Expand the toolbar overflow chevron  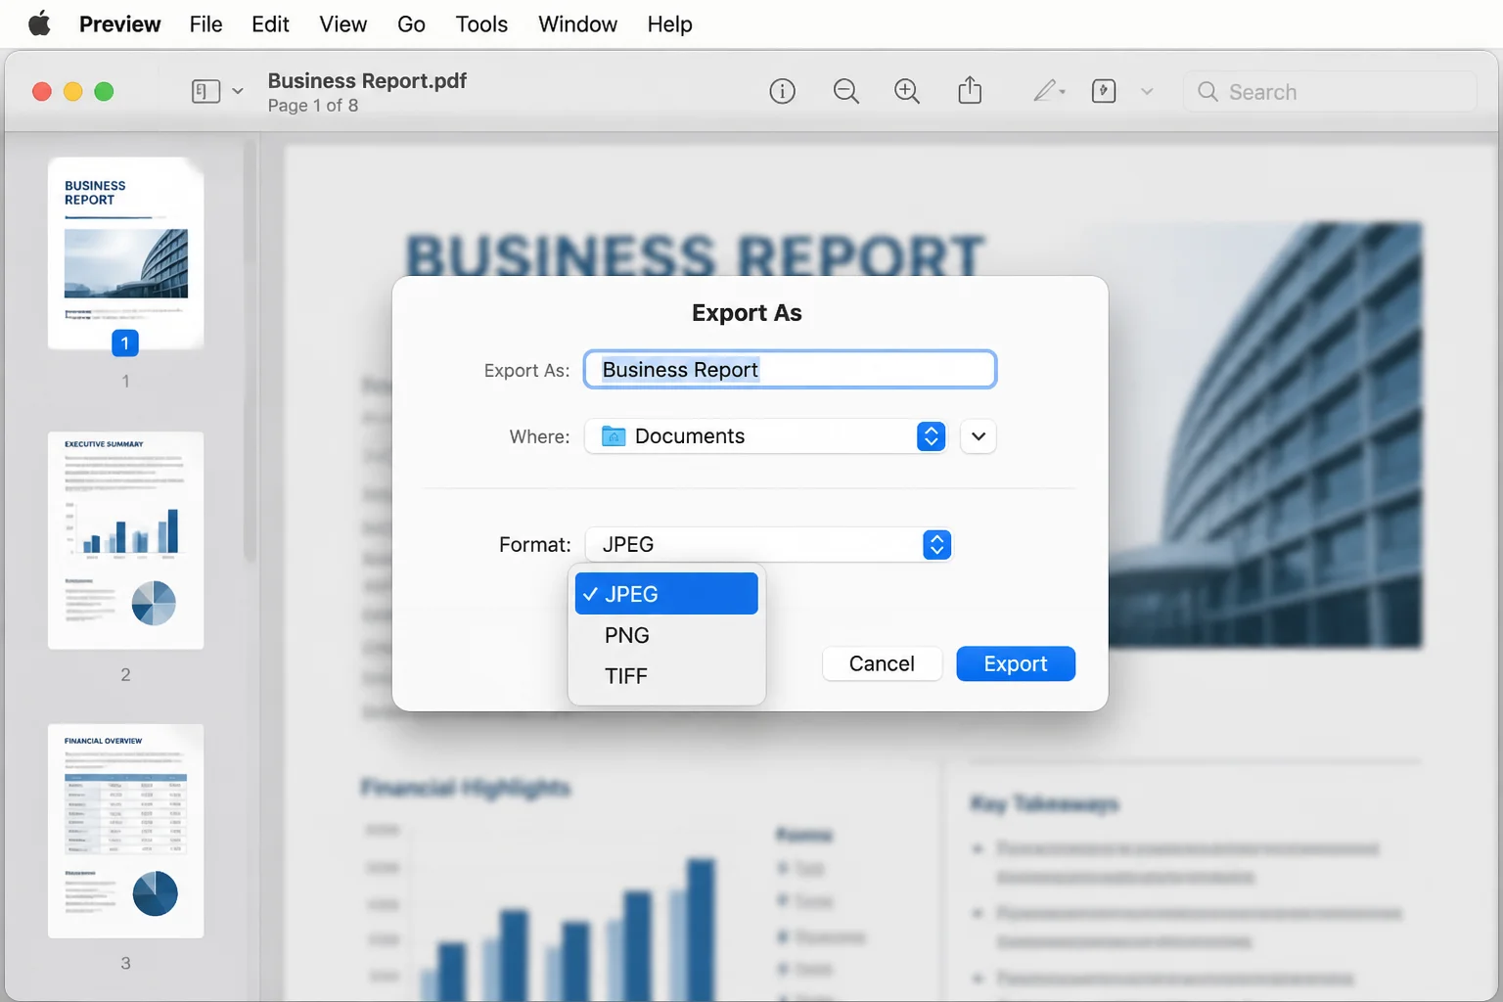[1147, 92]
